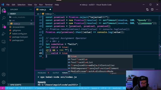The height and width of the screenshot is (90, 161).
Task: Choose the TextTrackCueList suggestion
Action: point(100,62)
